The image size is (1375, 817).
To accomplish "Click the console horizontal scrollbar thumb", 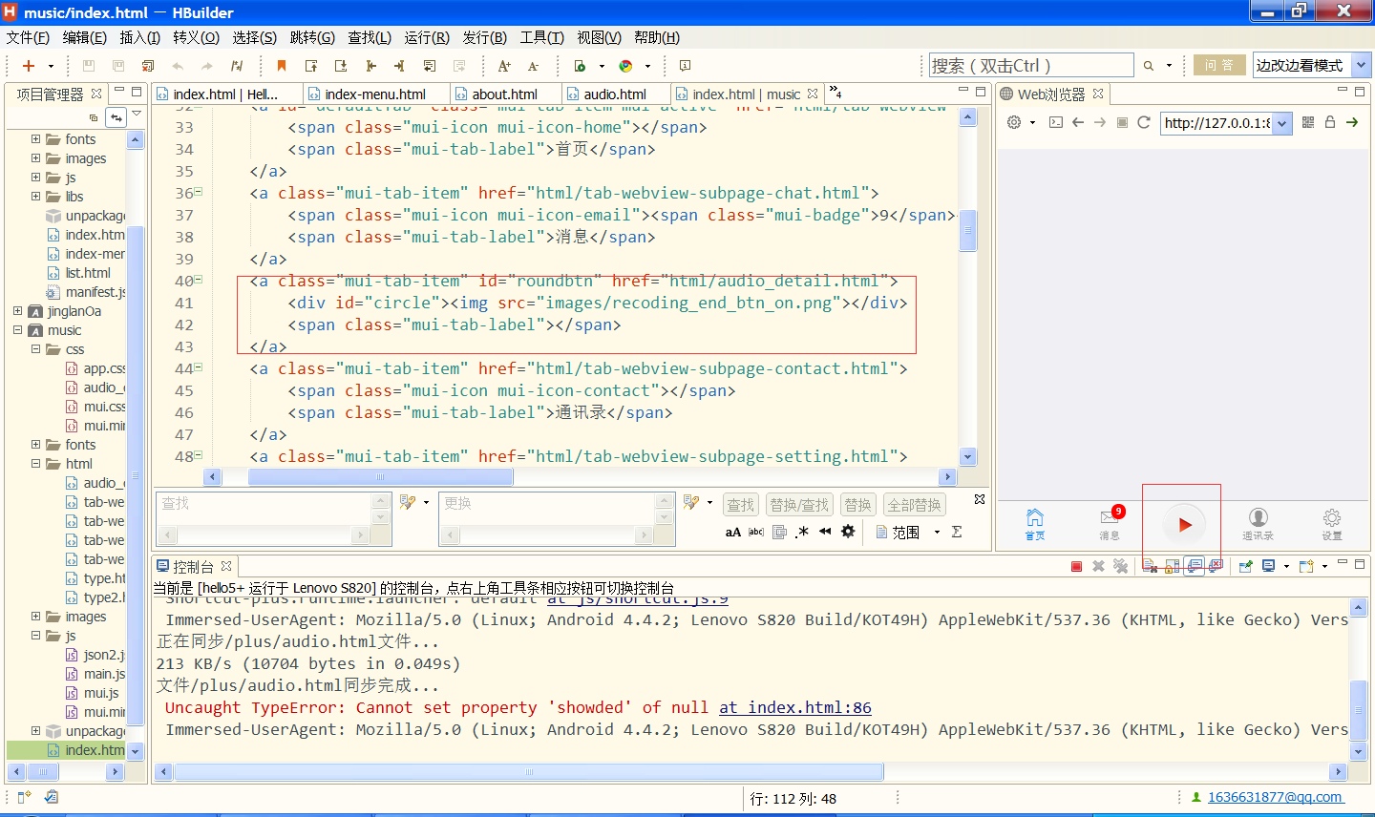I will (528, 771).
